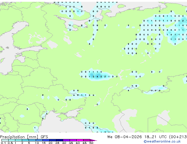Select the magenta swatch between 40 and 45
Viewport: 187px width, 144px height.
80,140
